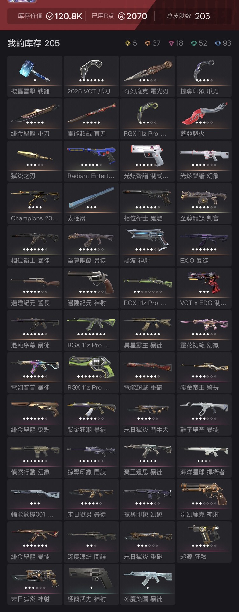The height and width of the screenshot is (612, 239).
Task: Click the 我的库存 205 inventory heading
Action: tap(33, 43)
